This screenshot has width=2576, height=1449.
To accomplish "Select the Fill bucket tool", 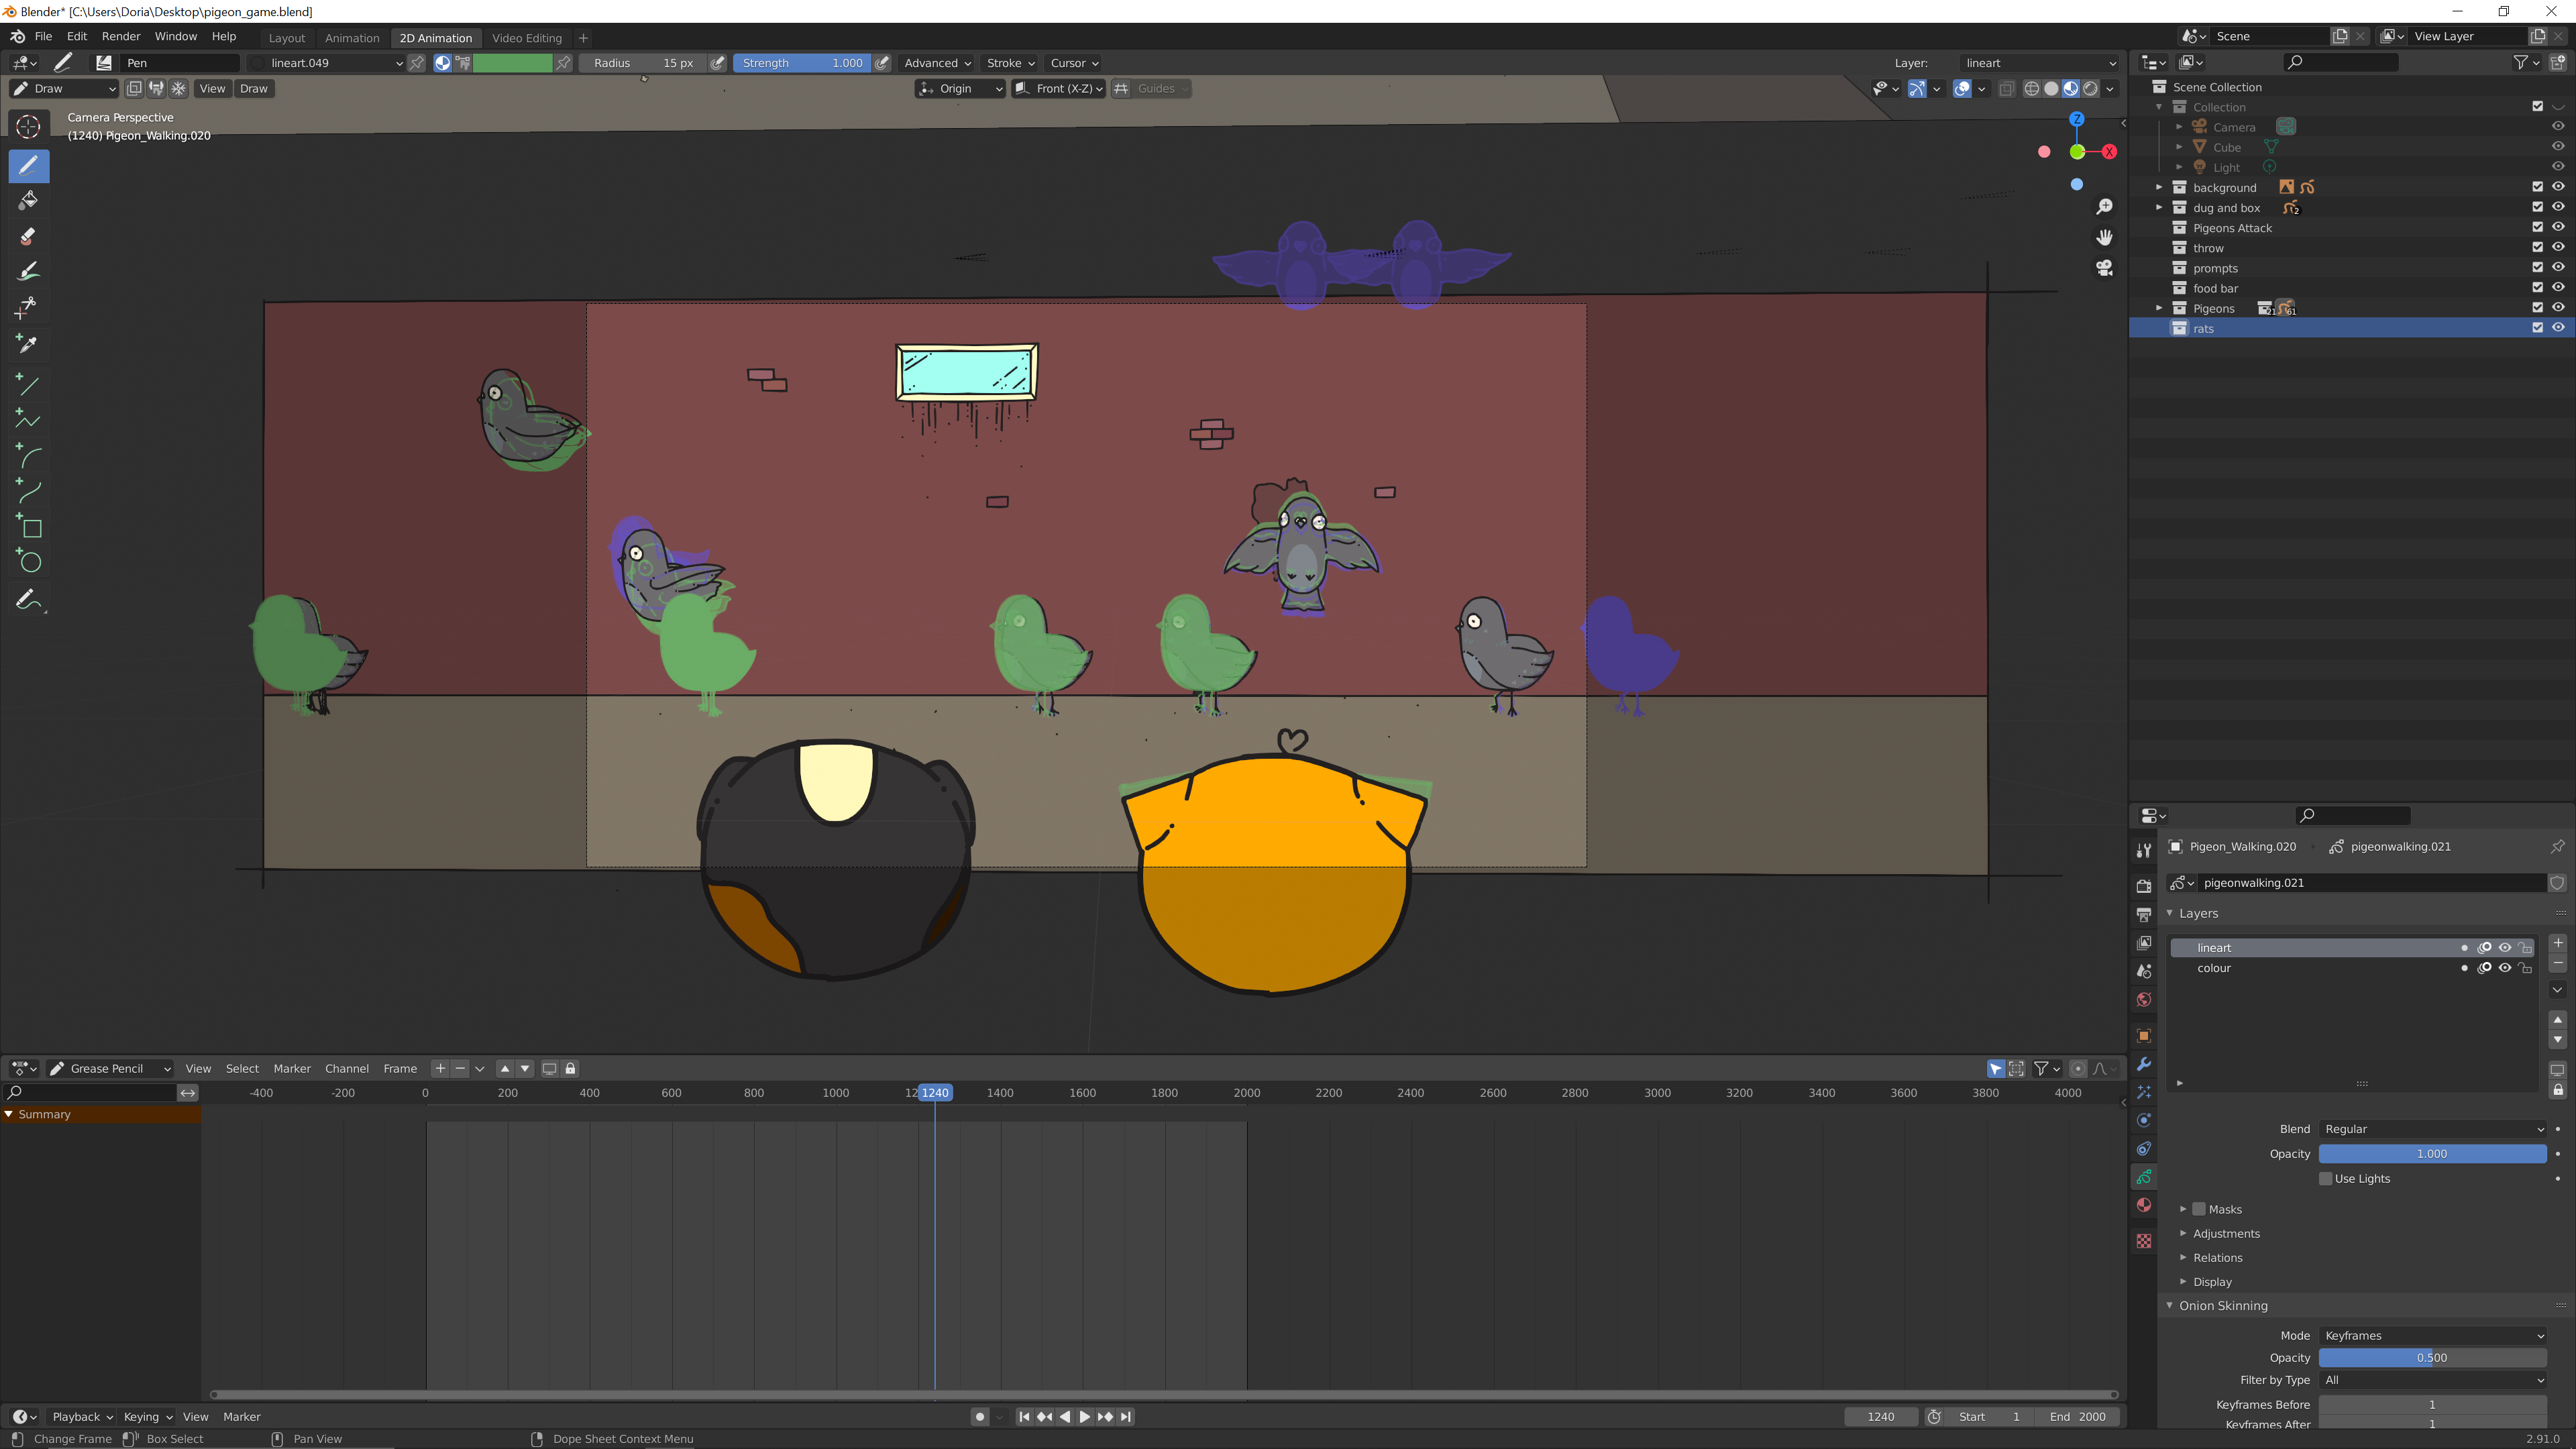I will [28, 201].
